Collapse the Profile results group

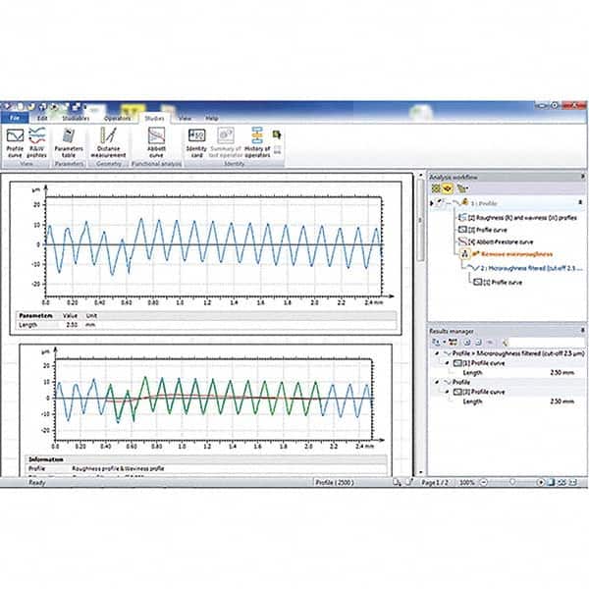coord(437,382)
